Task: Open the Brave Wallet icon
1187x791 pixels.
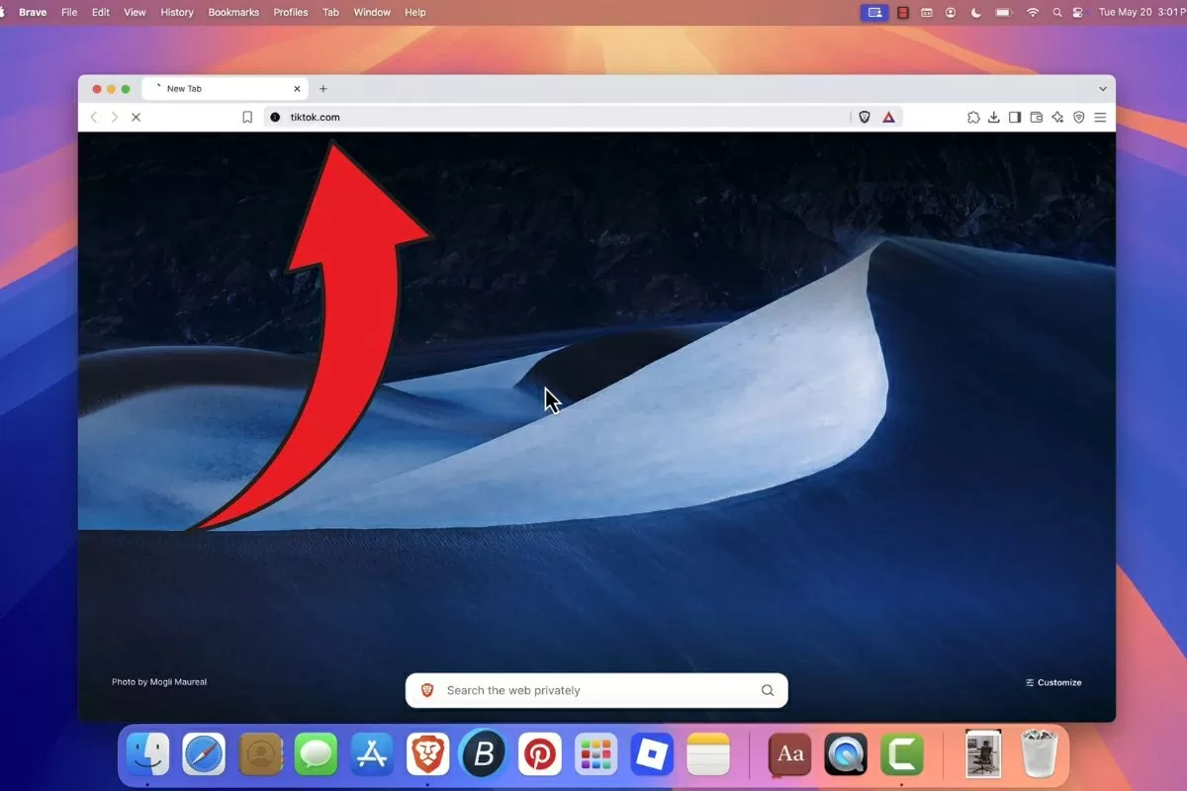Action: coord(1036,117)
